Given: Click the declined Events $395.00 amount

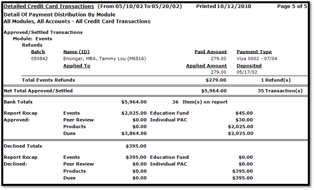Looking at the screenshot, I should (x=136, y=157).
